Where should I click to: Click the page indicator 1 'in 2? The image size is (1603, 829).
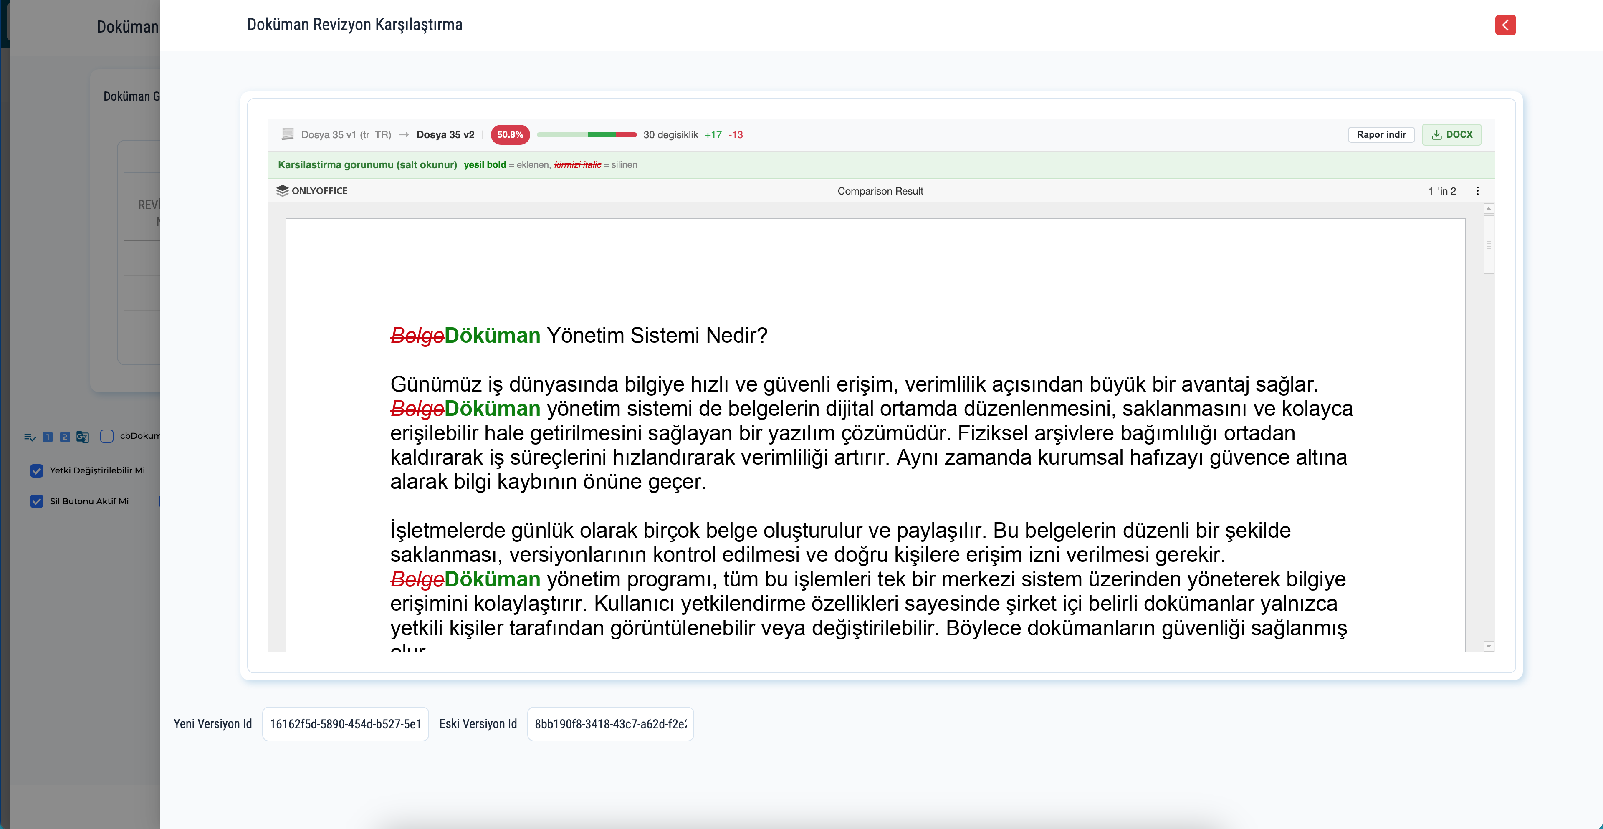1442,191
